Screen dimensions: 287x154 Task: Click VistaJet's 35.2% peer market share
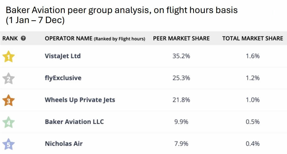pos(181,56)
